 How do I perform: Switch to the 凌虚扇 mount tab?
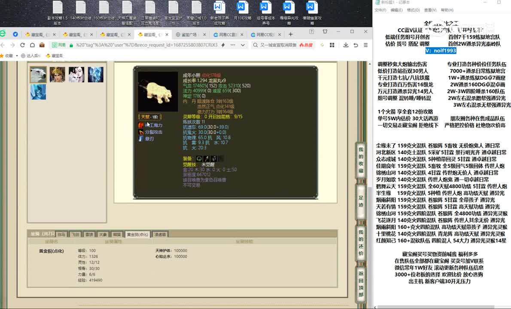160,234
